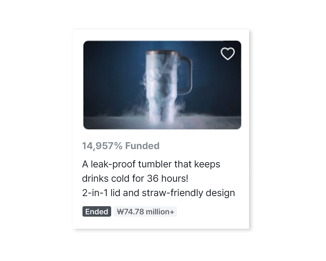
Task: Open the leak-proof tumbler title link
Action: [151, 164]
